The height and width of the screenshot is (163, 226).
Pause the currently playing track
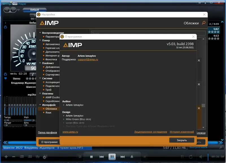tap(112, 157)
